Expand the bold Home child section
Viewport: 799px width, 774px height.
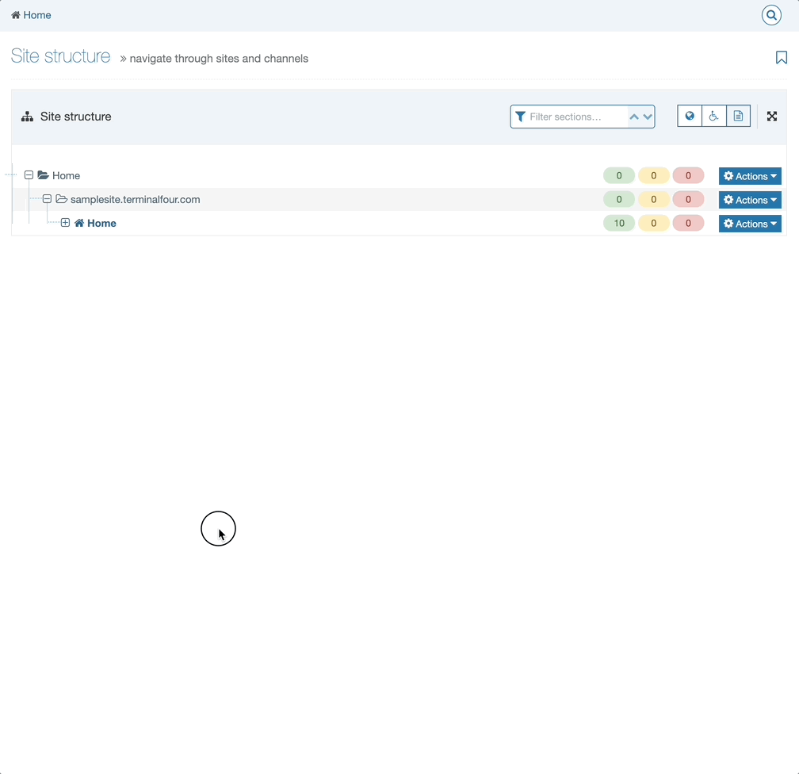point(65,223)
